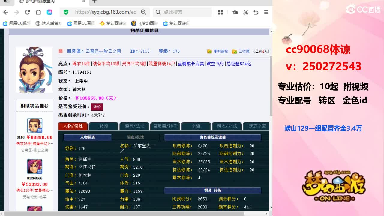This screenshot has height=216, width=384.
Task: Click the 帮派 value ヅ情义轩
Action: [87, 167]
